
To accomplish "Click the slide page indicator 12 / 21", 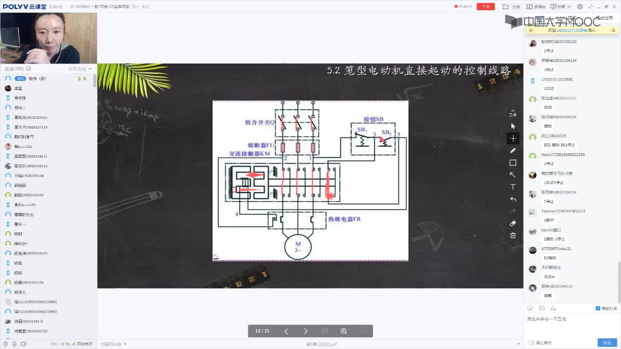I will [262, 331].
